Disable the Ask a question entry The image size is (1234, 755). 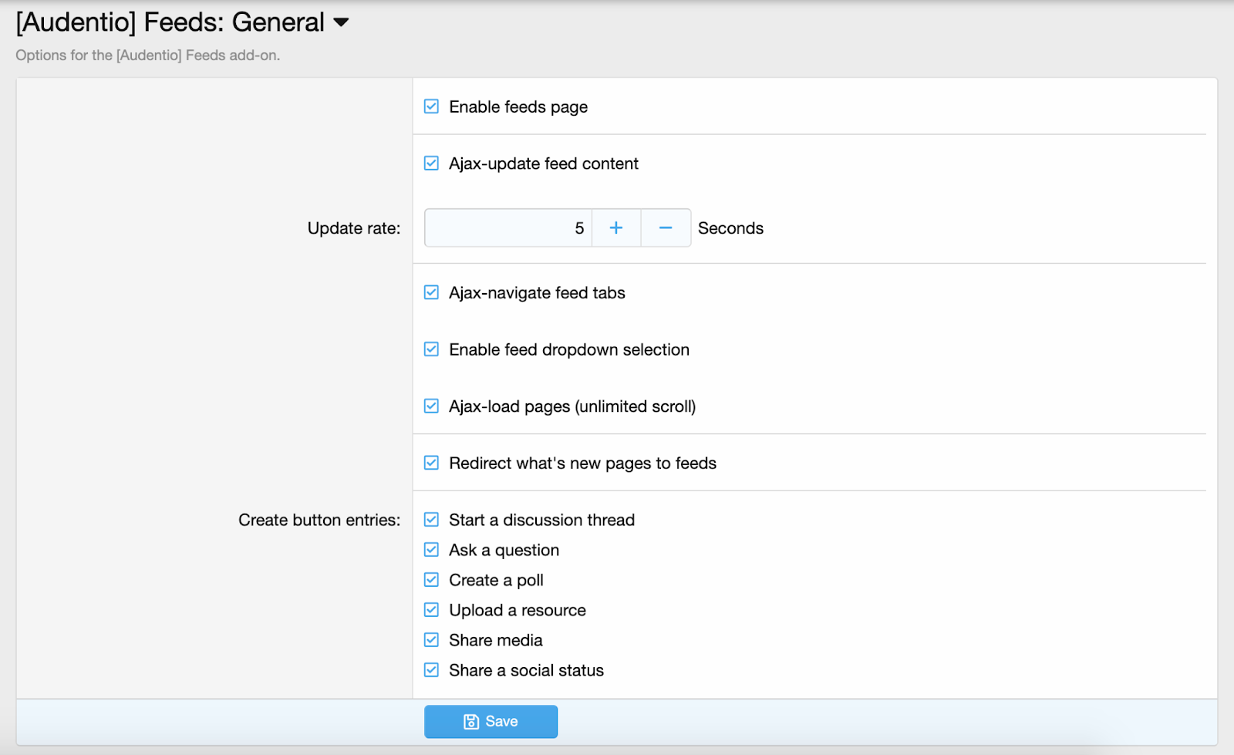(x=432, y=550)
